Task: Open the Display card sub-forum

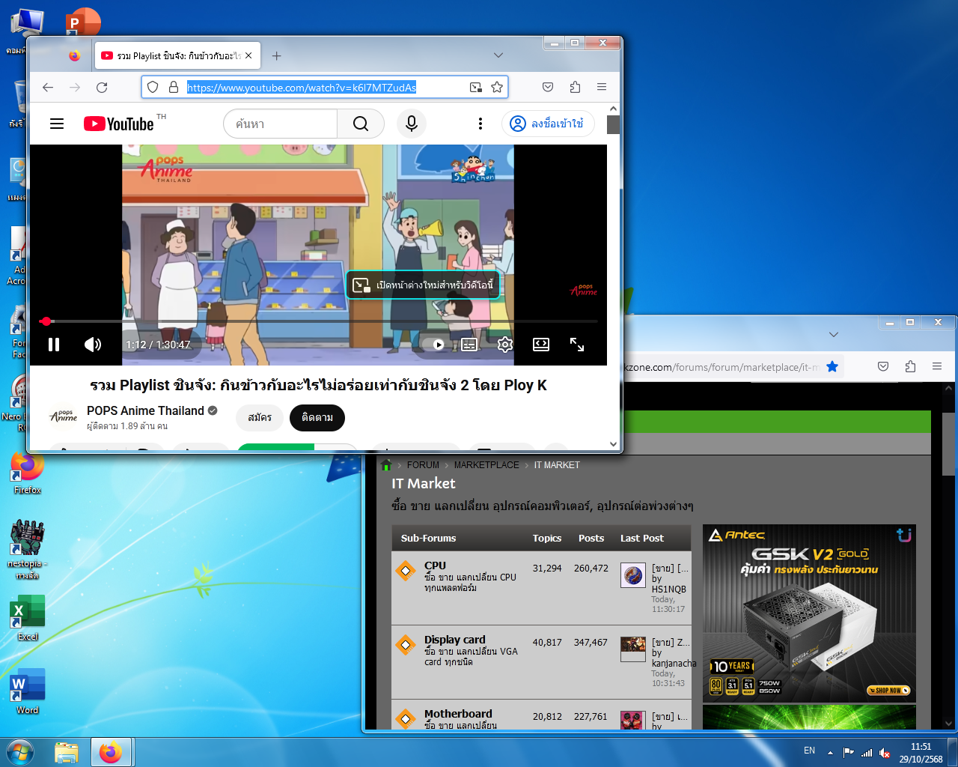Action: pyautogui.click(x=455, y=640)
